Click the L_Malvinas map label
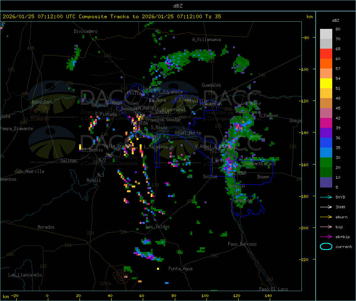The height and width of the screenshot is (301, 356). click(x=156, y=147)
